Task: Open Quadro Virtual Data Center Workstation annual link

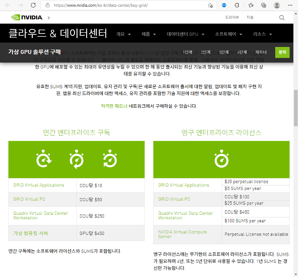Action: click(x=41, y=216)
